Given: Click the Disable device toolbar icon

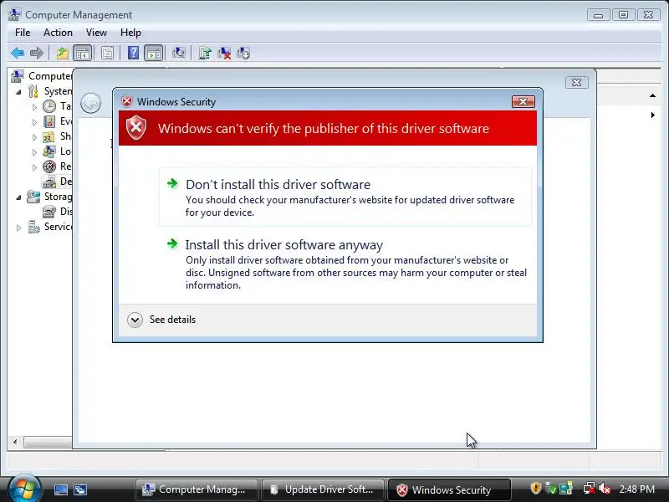Looking at the screenshot, I should pos(243,54).
